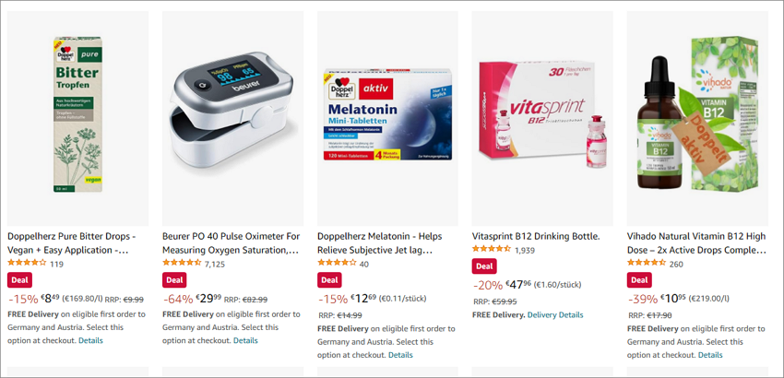
Task: Open the star rating for Bitter Drops
Action: (x=27, y=263)
